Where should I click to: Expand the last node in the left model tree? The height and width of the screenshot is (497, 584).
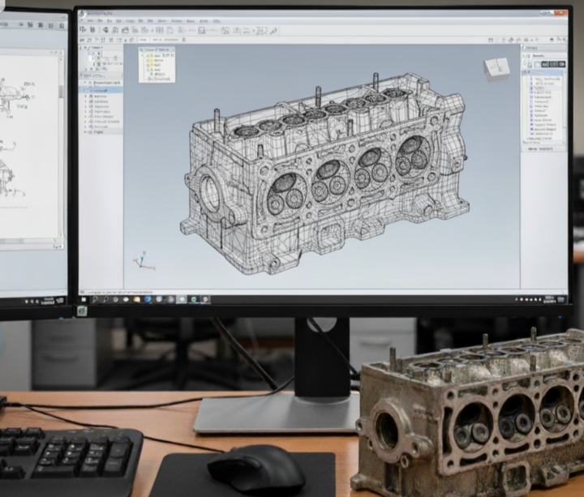(84, 134)
